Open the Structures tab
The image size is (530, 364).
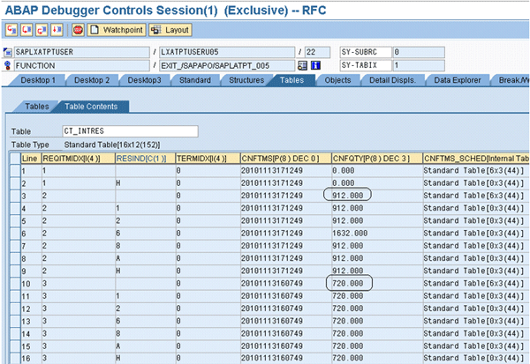(x=242, y=81)
